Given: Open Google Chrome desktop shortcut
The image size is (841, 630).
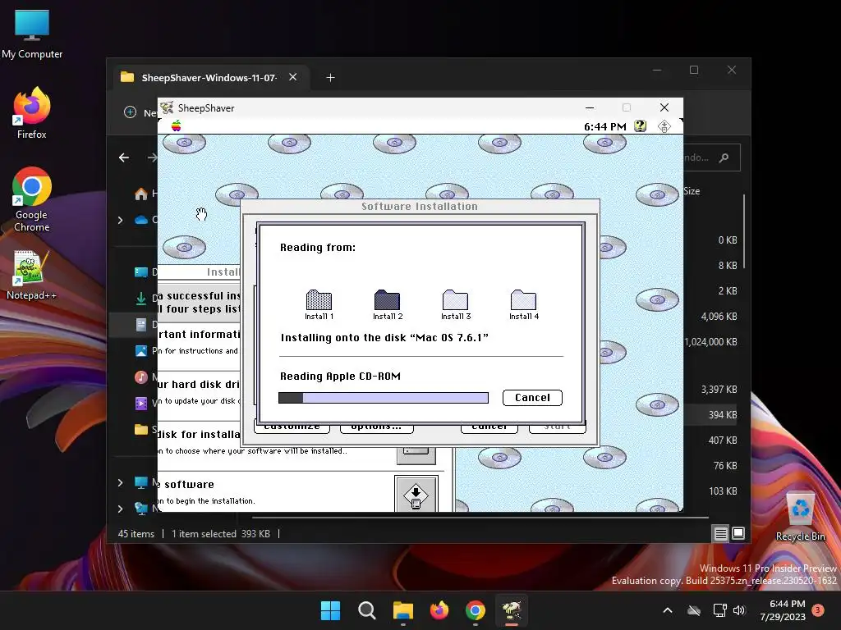Looking at the screenshot, I should 32,199.
